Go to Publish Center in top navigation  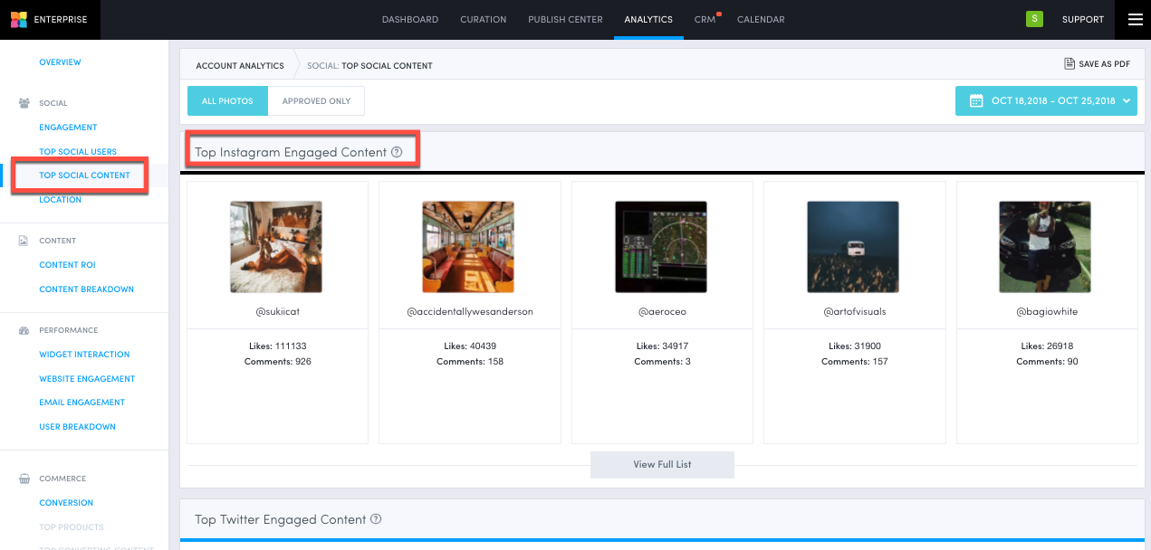pyautogui.click(x=565, y=19)
